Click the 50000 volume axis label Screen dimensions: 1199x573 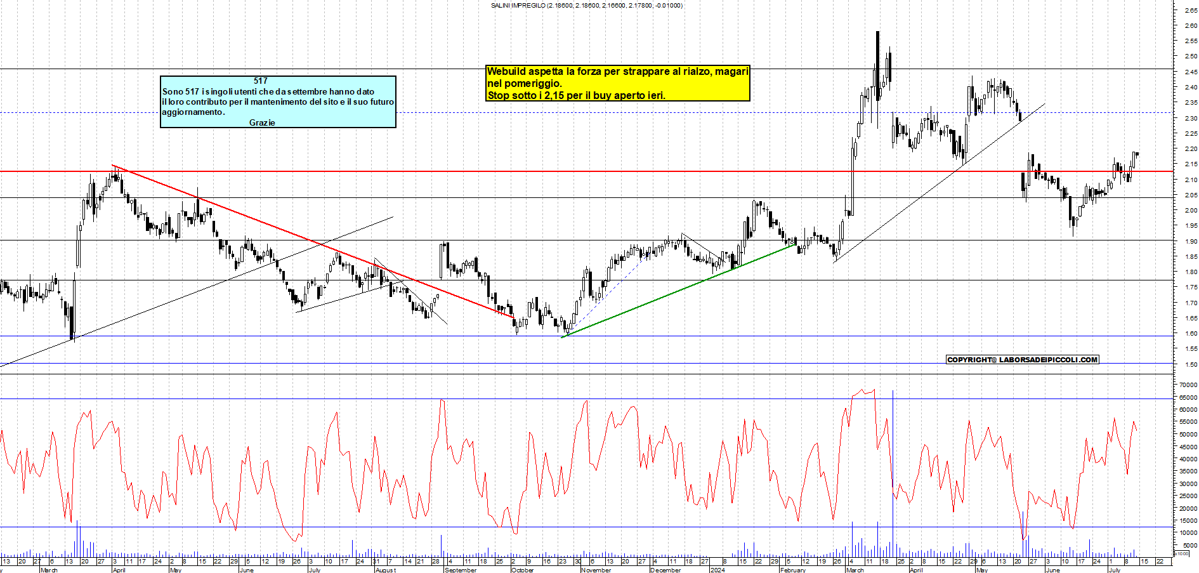point(1188,435)
